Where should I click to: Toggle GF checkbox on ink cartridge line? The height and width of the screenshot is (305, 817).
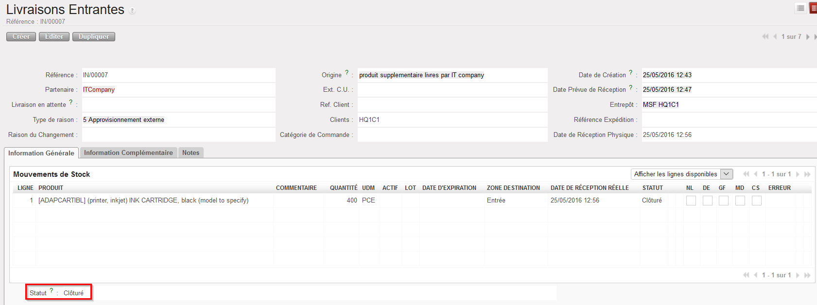(724, 201)
